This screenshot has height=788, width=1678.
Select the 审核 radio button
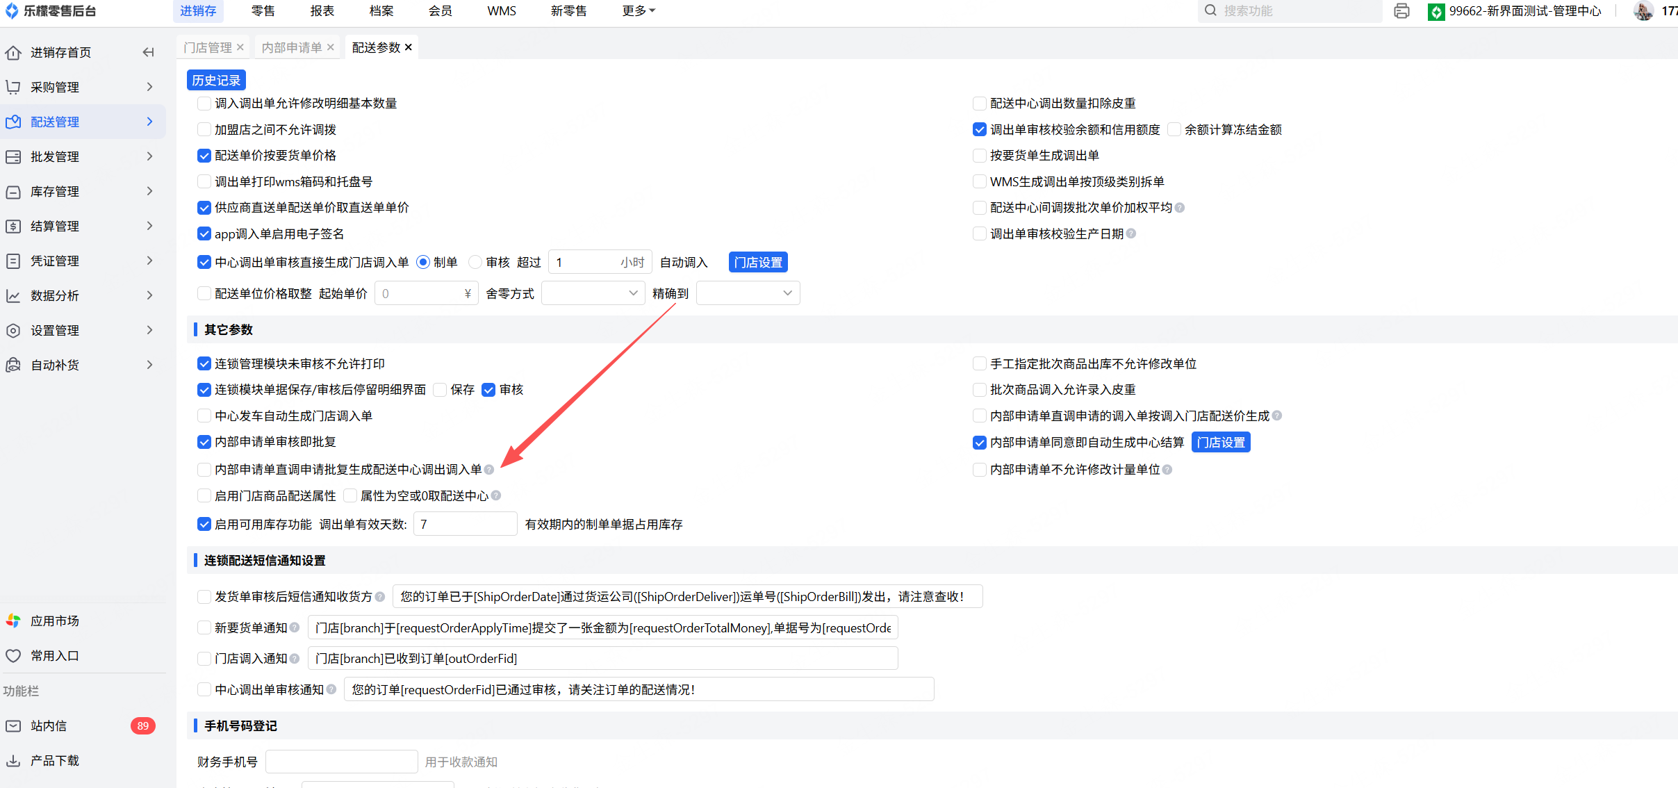[x=475, y=262]
